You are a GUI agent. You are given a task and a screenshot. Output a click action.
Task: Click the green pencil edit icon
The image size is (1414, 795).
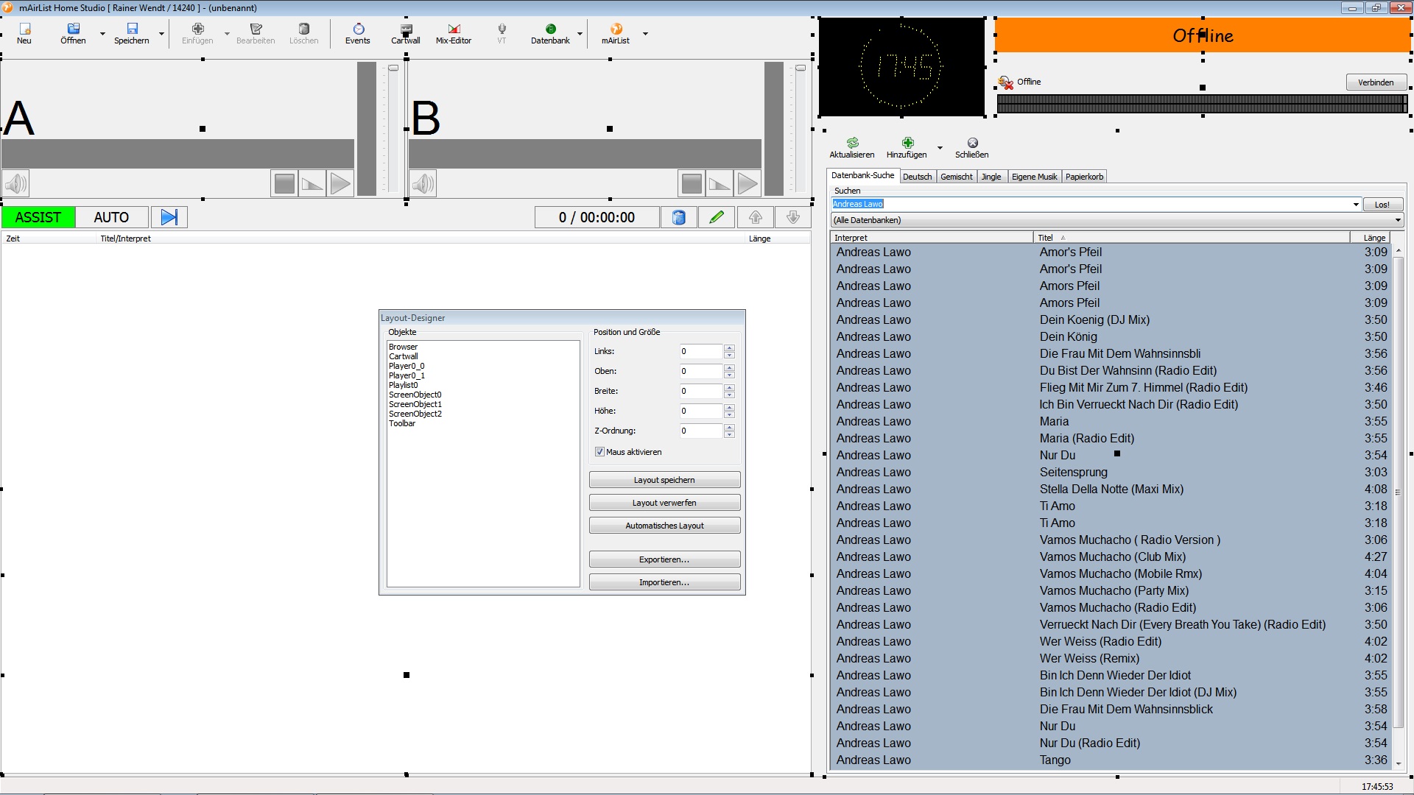[717, 217]
